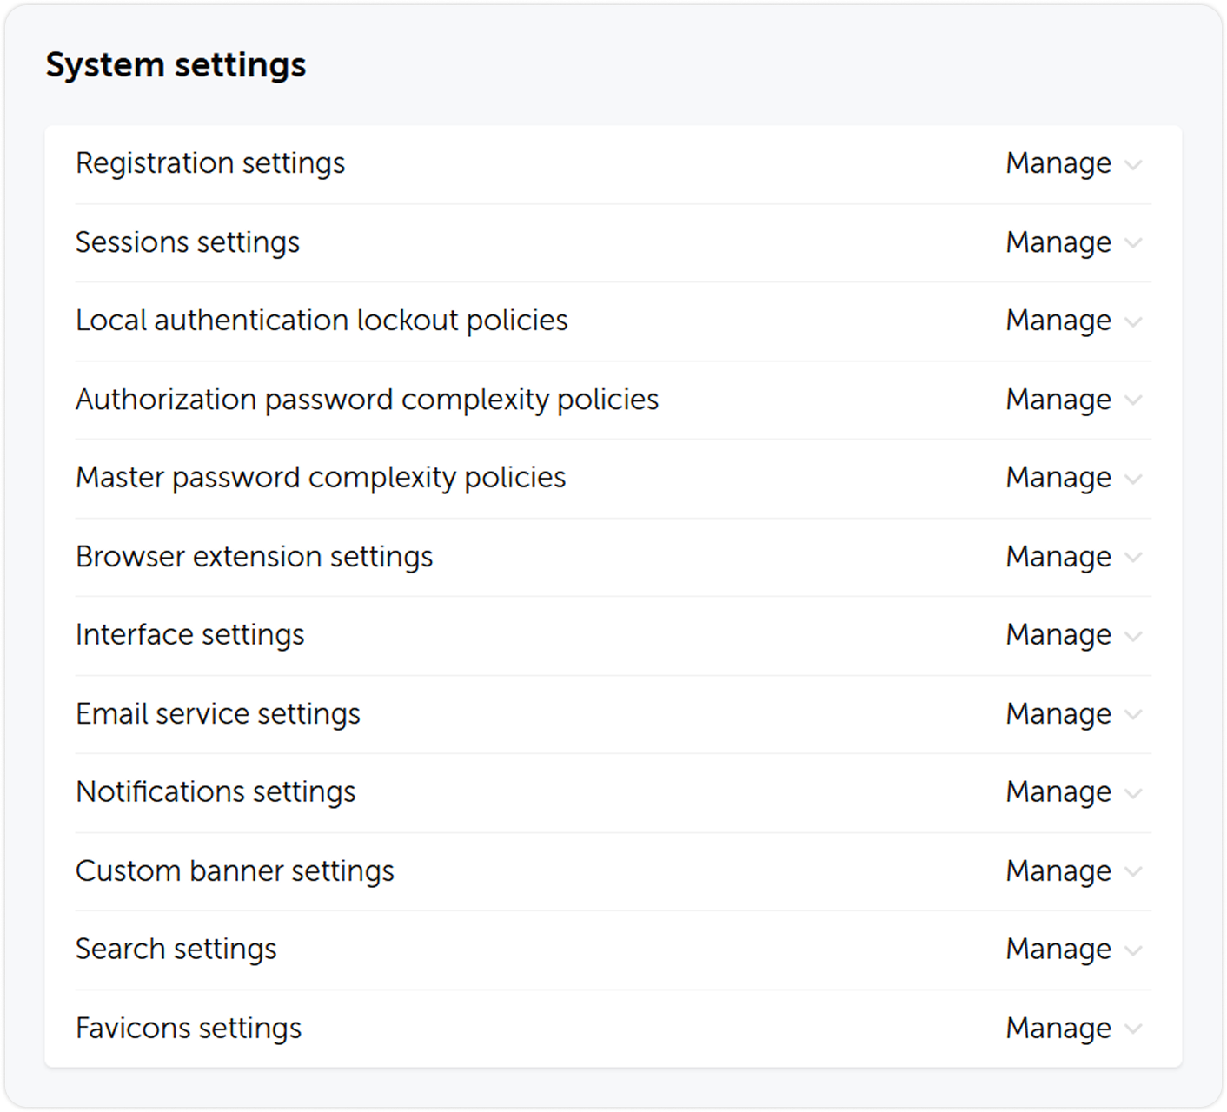Screen dimensions: 1227x1112
Task: Select the Interface settings row
Action: click(190, 636)
